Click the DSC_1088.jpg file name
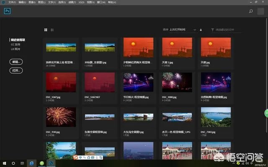The image size is (268, 167). pyautogui.click(x=169, y=97)
